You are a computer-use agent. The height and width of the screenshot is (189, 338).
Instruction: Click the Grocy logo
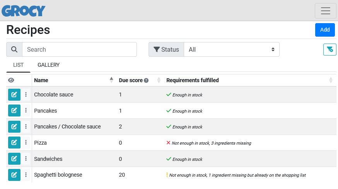point(24,11)
